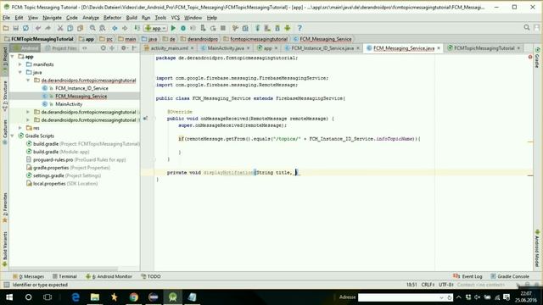Open the Android project view dropdown
This screenshot has height=305, width=543.
pos(26,48)
